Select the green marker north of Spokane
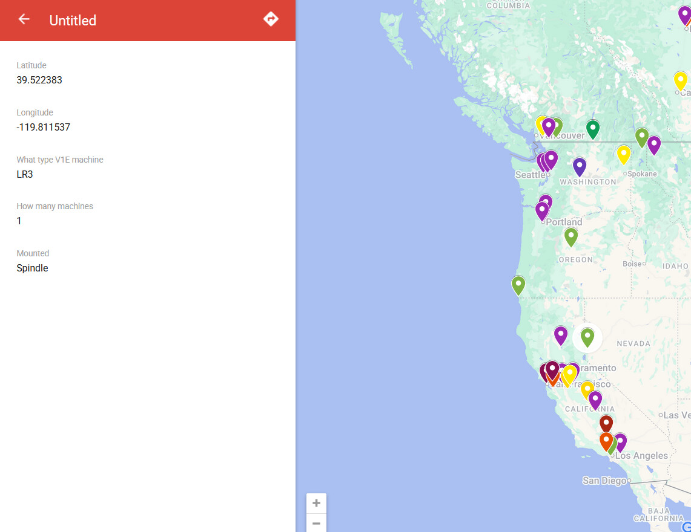This screenshot has width=691, height=532. tap(642, 137)
